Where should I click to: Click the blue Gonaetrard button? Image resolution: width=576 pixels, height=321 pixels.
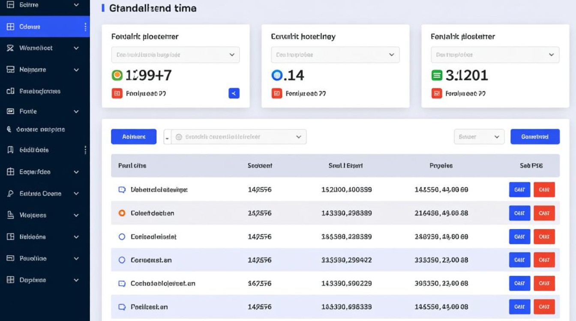[x=535, y=137]
